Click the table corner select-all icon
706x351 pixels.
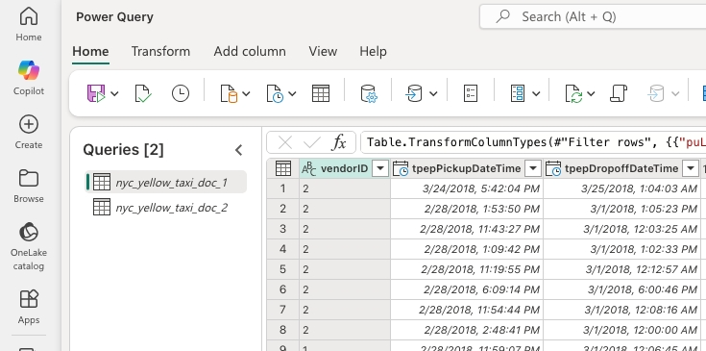click(x=282, y=168)
